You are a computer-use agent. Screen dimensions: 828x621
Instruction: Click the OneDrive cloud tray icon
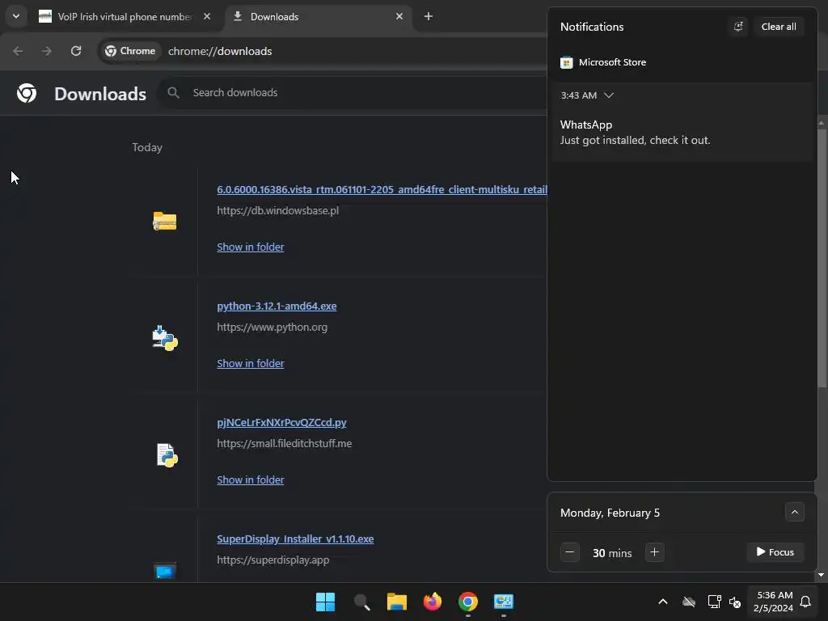[x=689, y=602]
